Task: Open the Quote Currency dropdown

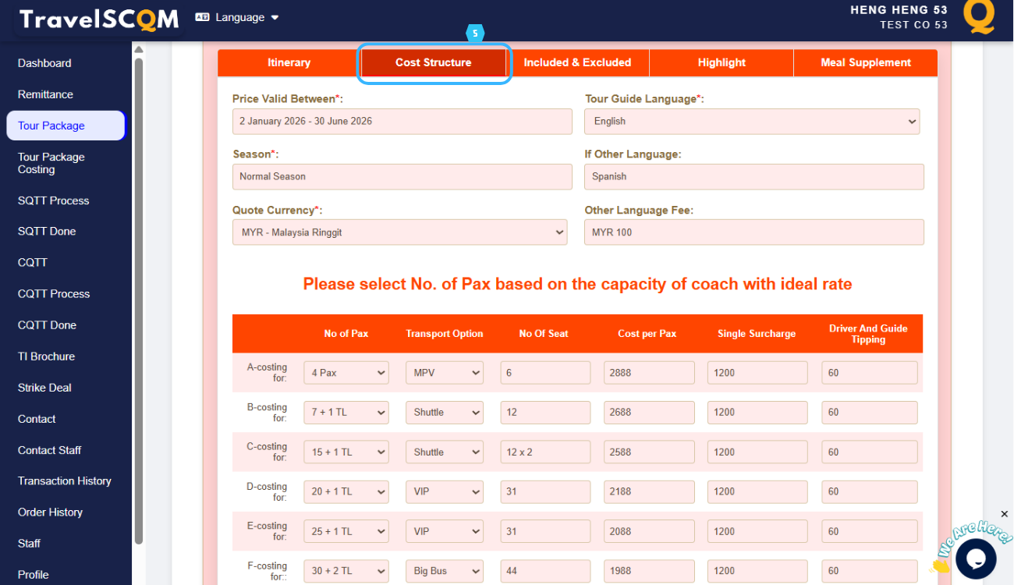Action: tap(399, 232)
